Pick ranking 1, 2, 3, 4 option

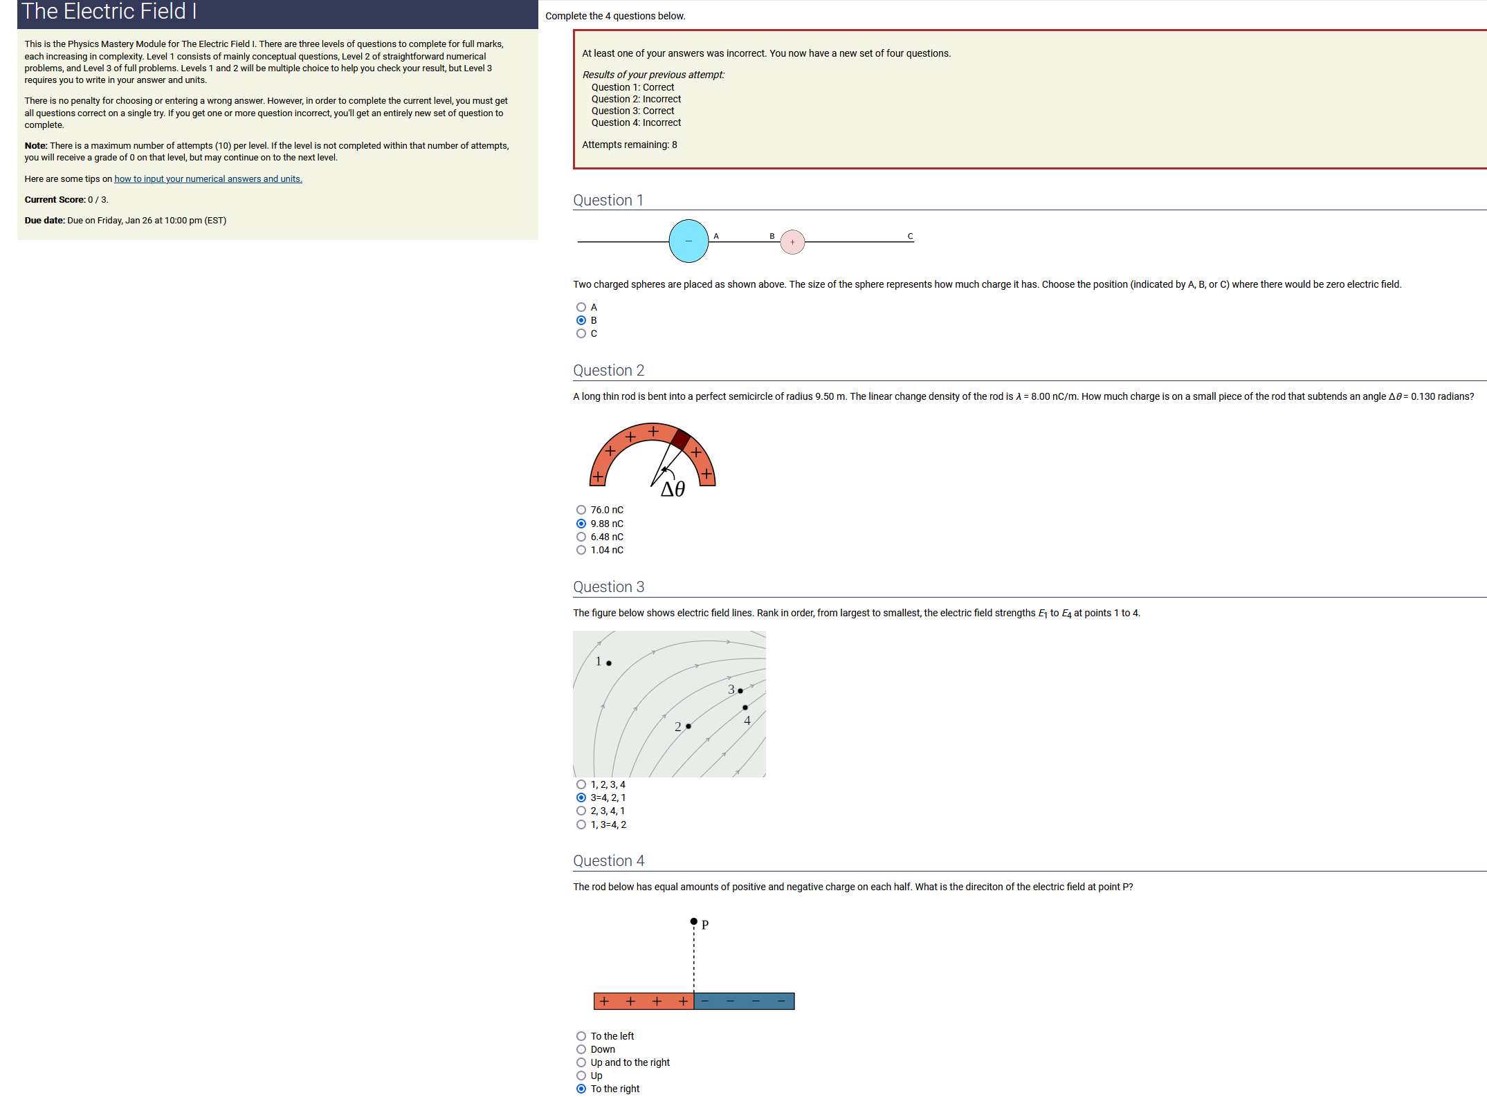[581, 784]
